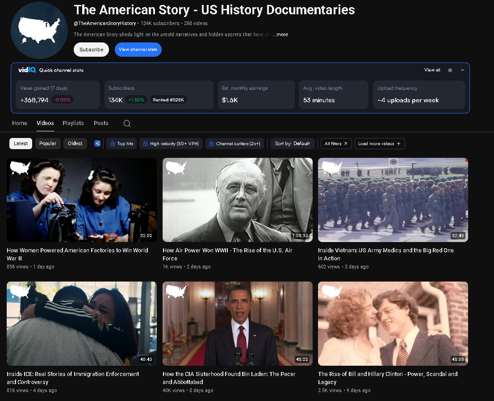494x401 pixels.
Task: Click title "Inside Vietnam: US Army Medics"
Action: pos(386,254)
